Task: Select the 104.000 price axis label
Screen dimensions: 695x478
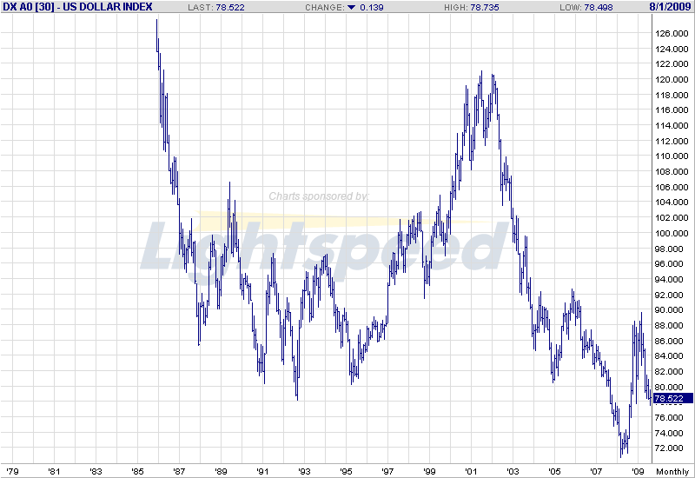Action: tap(672, 202)
